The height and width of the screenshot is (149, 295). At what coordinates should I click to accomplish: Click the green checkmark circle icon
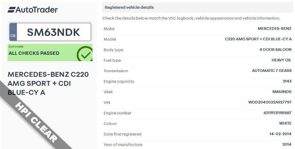click(85, 54)
